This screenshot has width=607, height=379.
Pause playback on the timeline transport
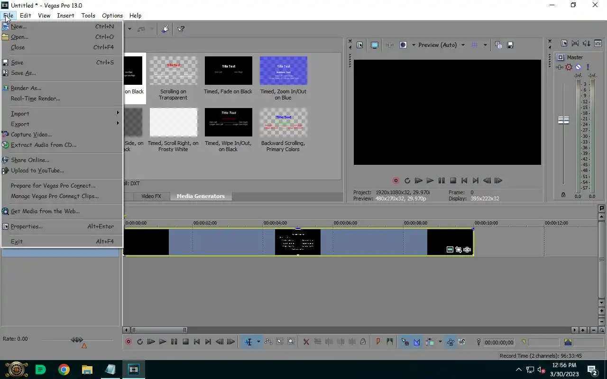coord(174,342)
